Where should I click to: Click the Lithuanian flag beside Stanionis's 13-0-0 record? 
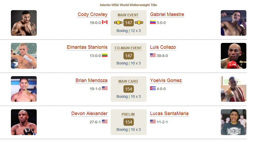[x=105, y=55]
